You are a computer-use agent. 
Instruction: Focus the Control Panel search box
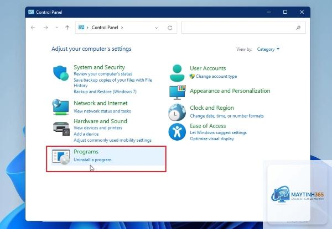tap(243, 28)
